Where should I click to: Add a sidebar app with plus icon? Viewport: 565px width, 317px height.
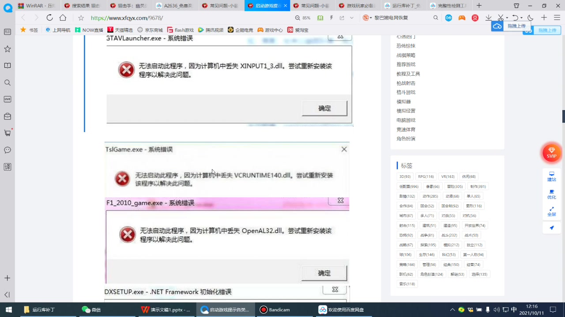pyautogui.click(x=8, y=278)
